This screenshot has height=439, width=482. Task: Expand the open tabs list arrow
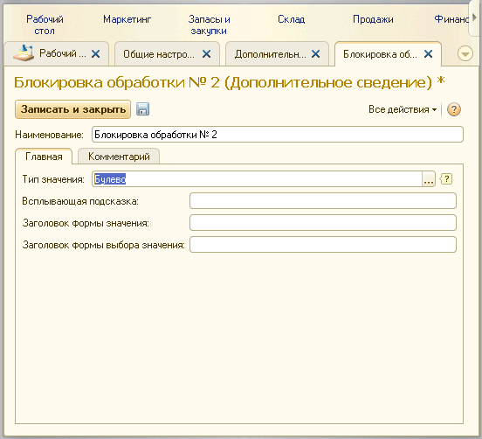[465, 54]
